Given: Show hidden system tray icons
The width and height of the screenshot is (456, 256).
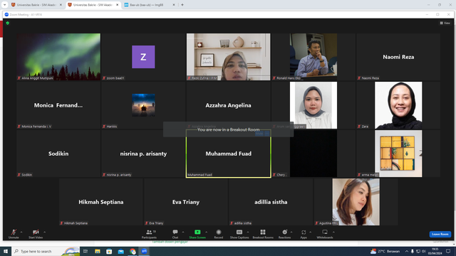Looking at the screenshot, I should point(407,251).
